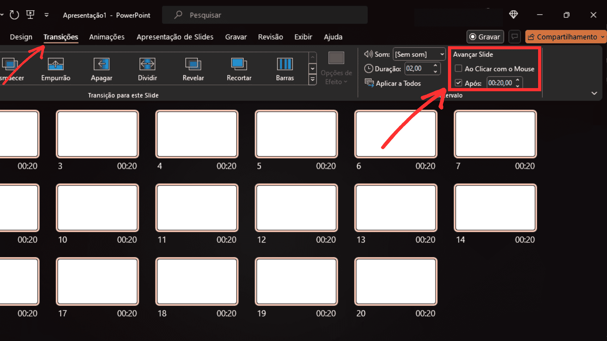Click the diamond premium icon
This screenshot has width=607, height=341.
click(513, 15)
